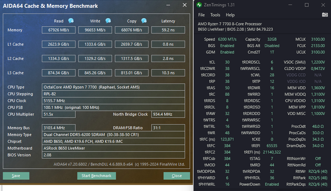Click L1 Cache Read value 2623.9 GB/s
The width and height of the screenshot is (331, 191).
coord(59,44)
